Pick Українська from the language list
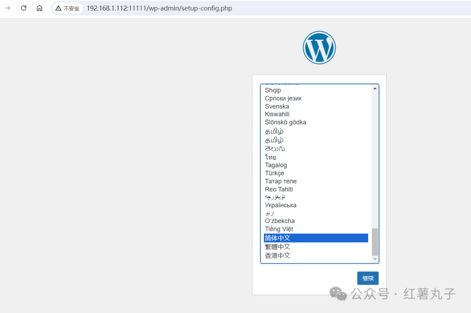The image size is (471, 313). [280, 205]
